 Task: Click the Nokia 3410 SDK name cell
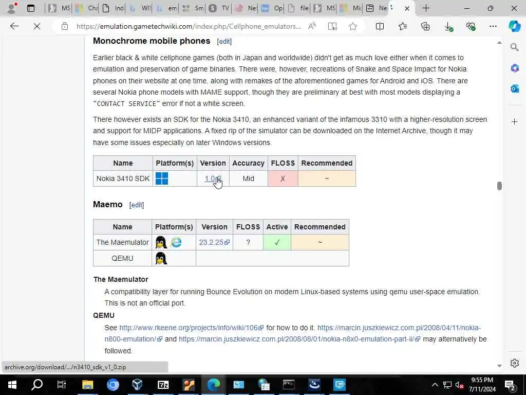point(123,178)
